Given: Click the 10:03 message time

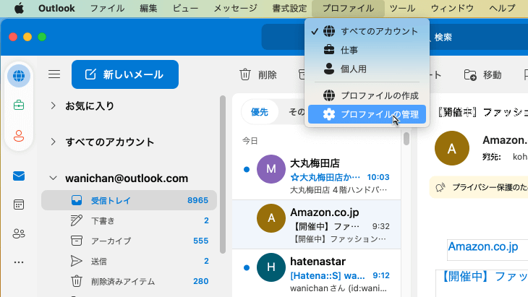Looking at the screenshot, I should click(x=378, y=177).
